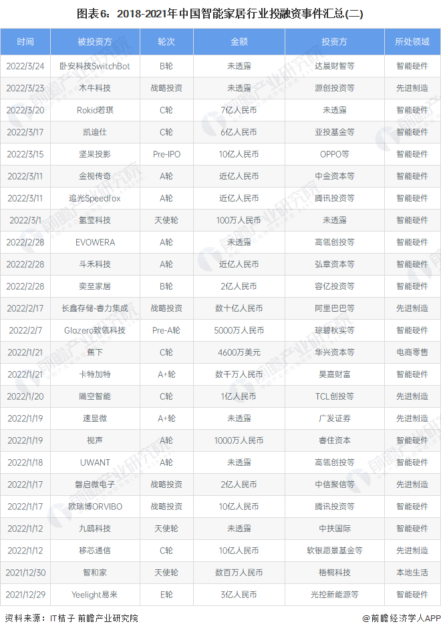This screenshot has height=632, width=441.
Task: Click the 阿里巴巴等 investor cell
Action: (x=335, y=308)
